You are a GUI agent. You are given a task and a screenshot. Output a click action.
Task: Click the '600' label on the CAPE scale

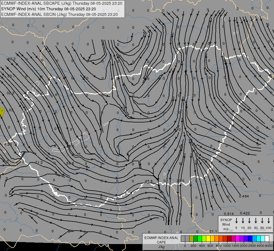point(210,246)
